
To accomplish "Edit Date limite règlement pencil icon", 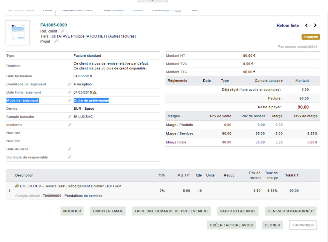I will point(70,92).
